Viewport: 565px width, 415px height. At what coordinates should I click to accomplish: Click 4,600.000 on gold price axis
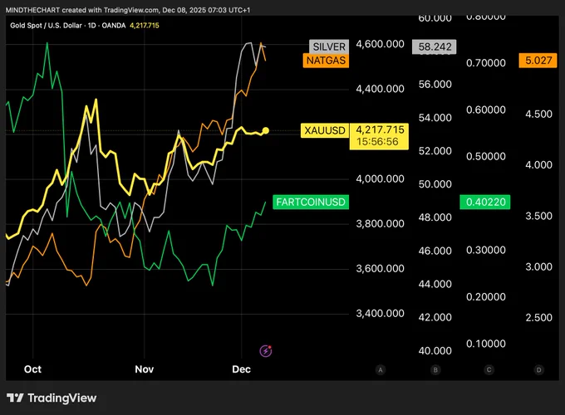[x=381, y=44]
